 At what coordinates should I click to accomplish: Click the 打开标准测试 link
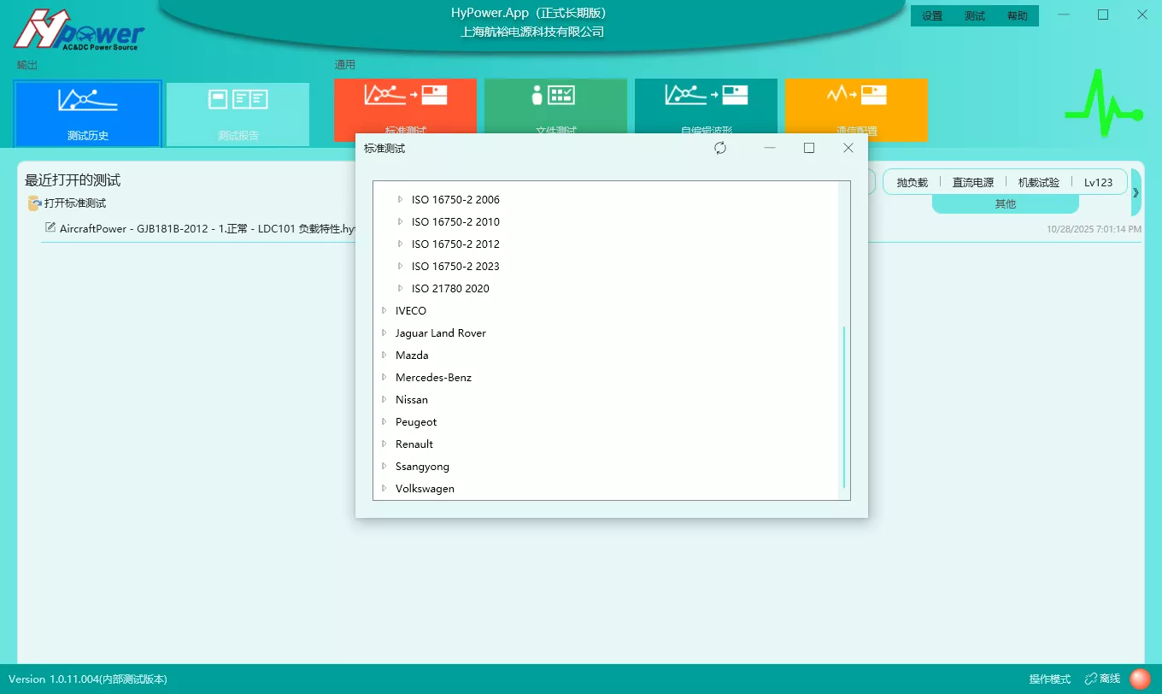(75, 203)
